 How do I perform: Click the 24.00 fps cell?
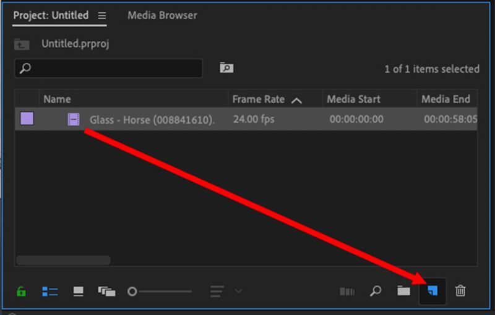[x=254, y=119]
